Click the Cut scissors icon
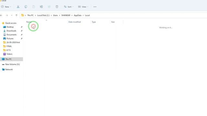207x116 pixels. pyautogui.click(x=18, y=7)
